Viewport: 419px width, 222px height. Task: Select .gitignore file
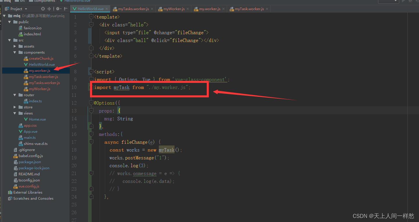tap(24, 150)
